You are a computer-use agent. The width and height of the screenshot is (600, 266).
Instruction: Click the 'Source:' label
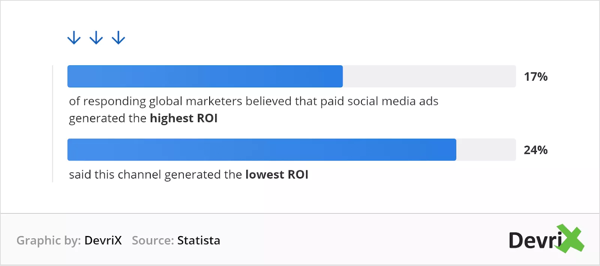pos(153,240)
